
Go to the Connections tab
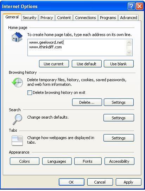(86, 18)
